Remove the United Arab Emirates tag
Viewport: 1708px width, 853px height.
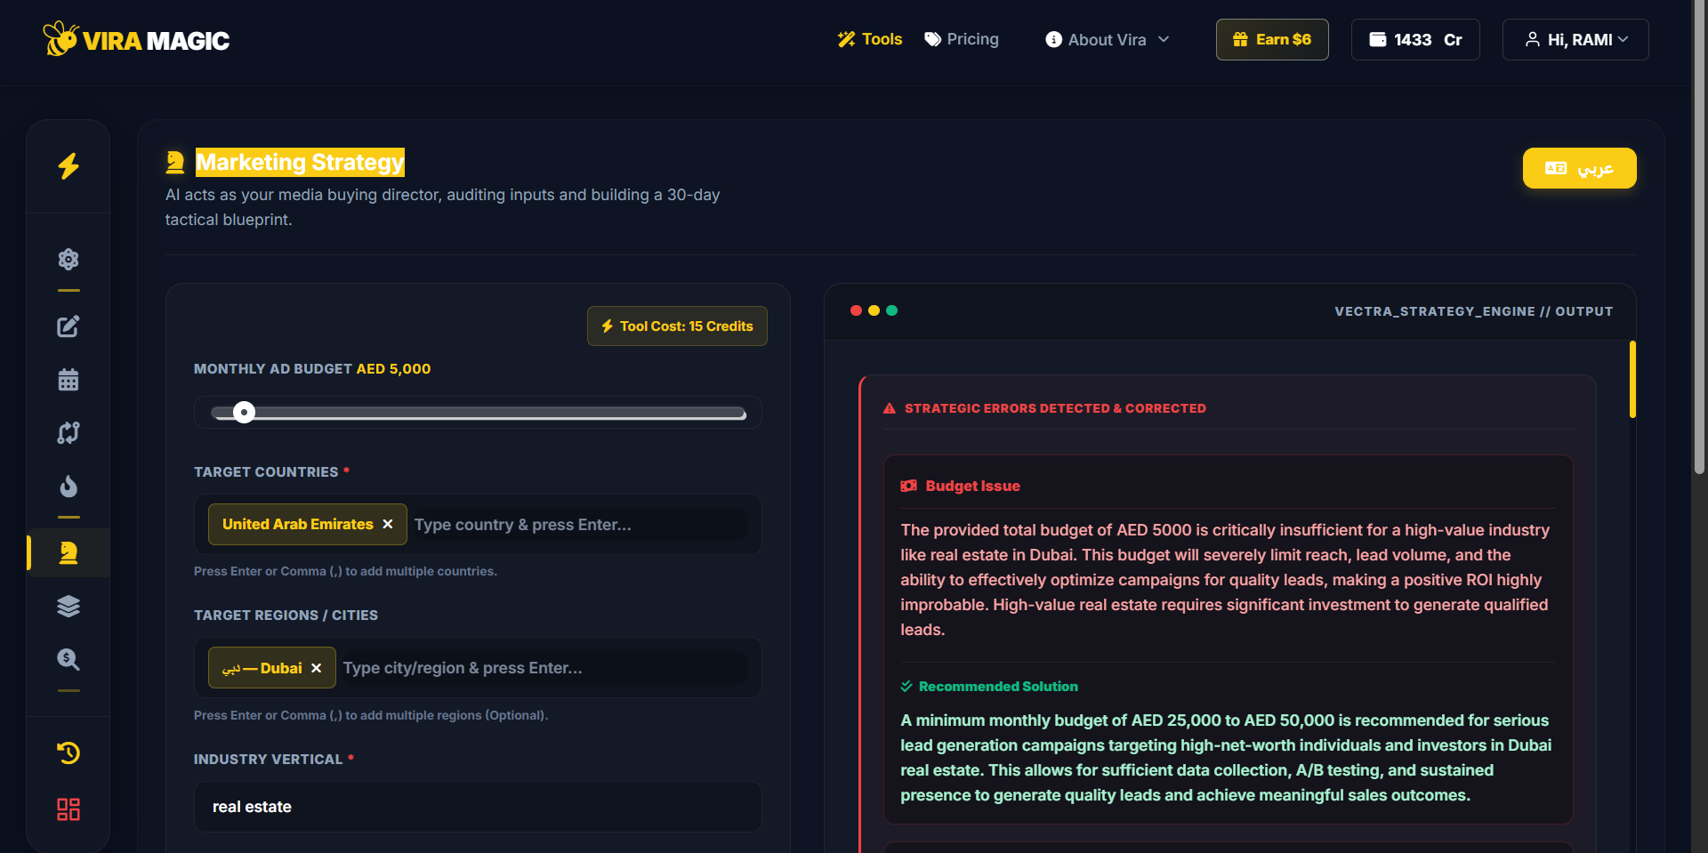point(388,525)
